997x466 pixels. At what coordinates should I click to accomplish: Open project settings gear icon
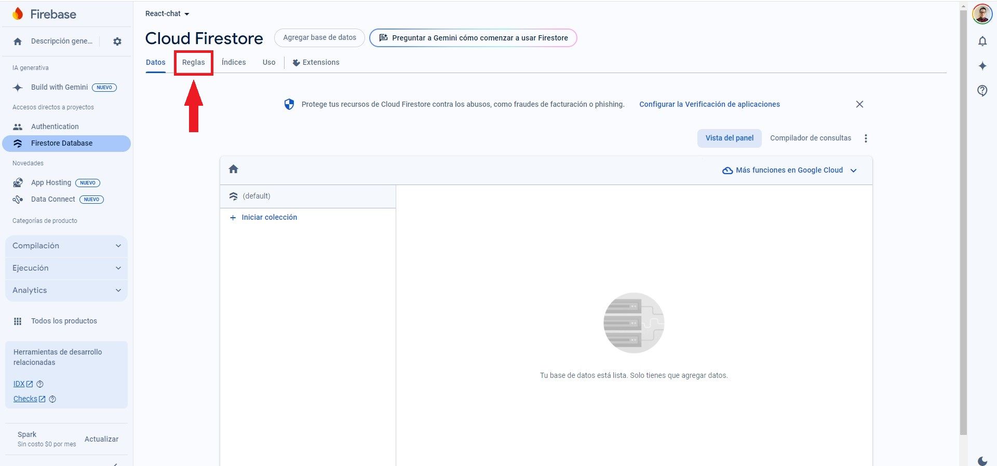tap(117, 41)
